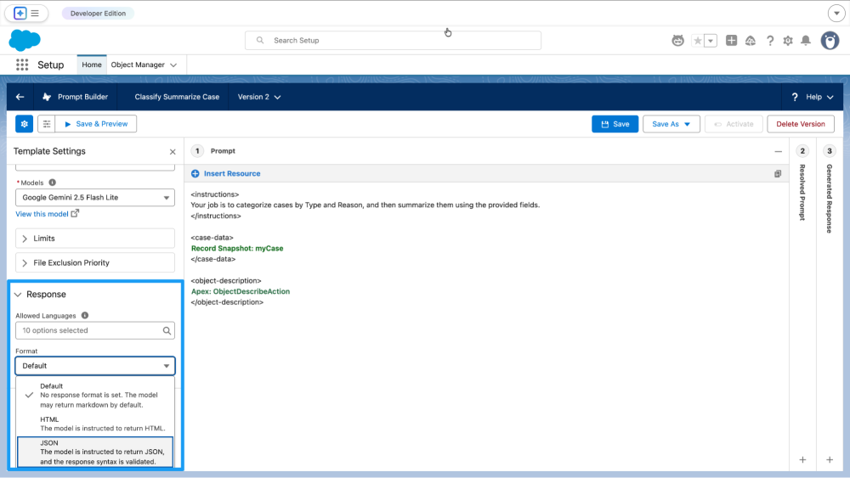Click the Search Setup input field
850x478 pixels.
[399, 41]
